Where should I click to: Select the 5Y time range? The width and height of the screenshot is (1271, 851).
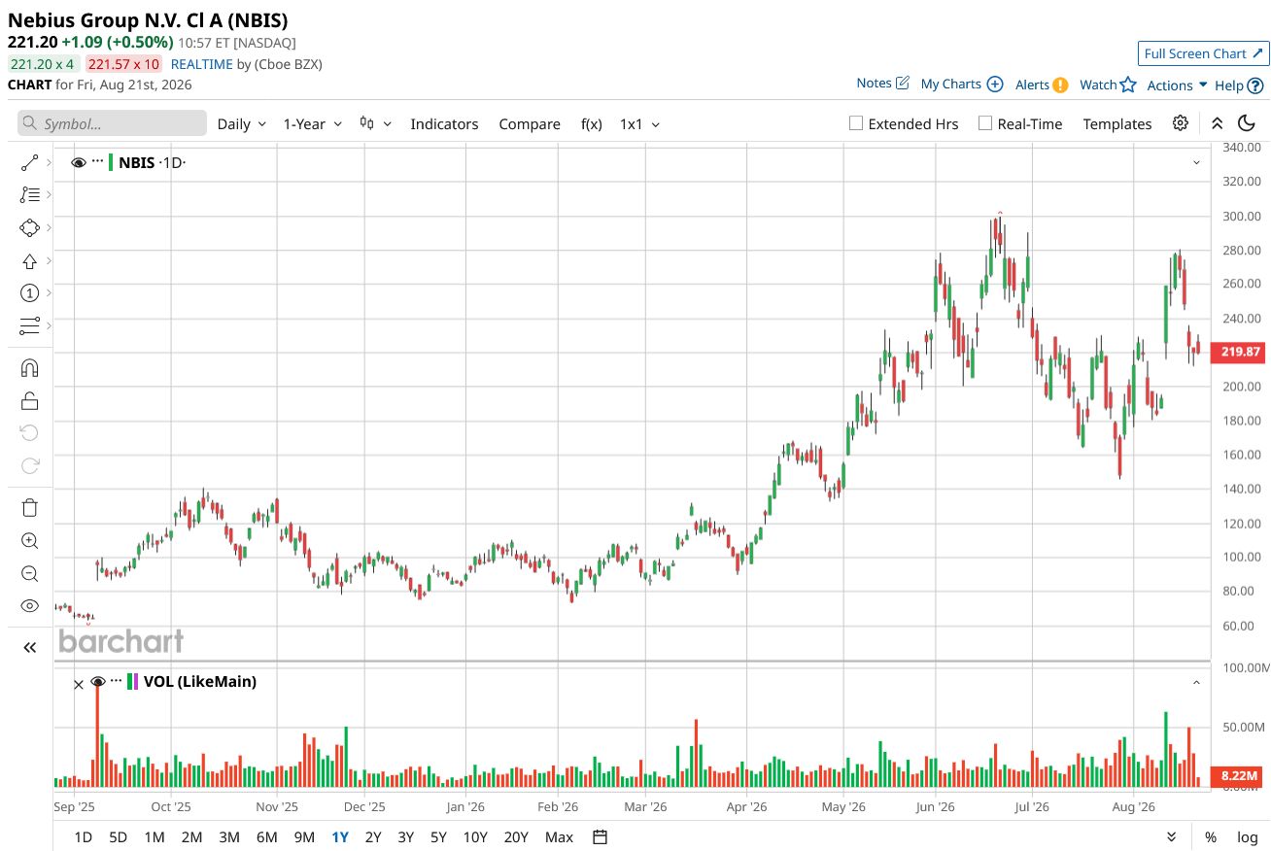438,837
